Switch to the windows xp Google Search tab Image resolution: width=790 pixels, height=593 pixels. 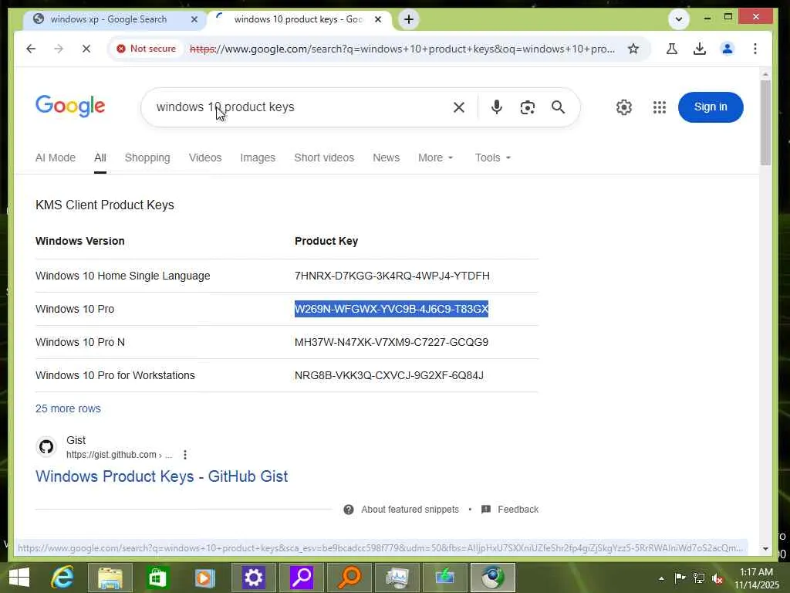115,19
